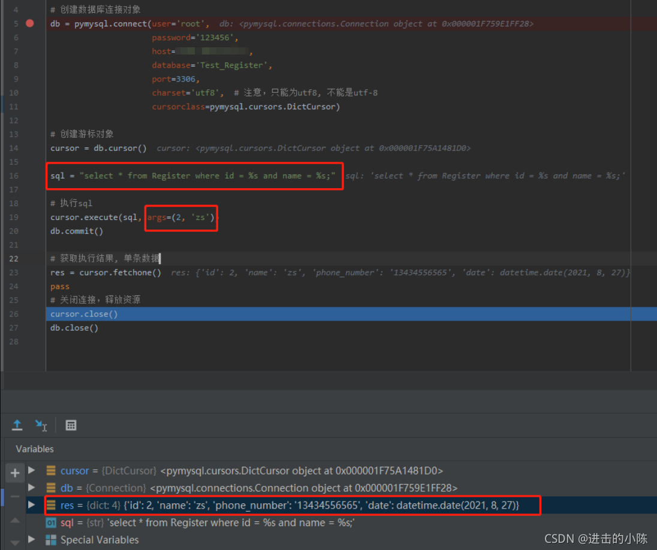
Task: Click the blue arrow-up icon in debug toolbar
Action: 17,425
